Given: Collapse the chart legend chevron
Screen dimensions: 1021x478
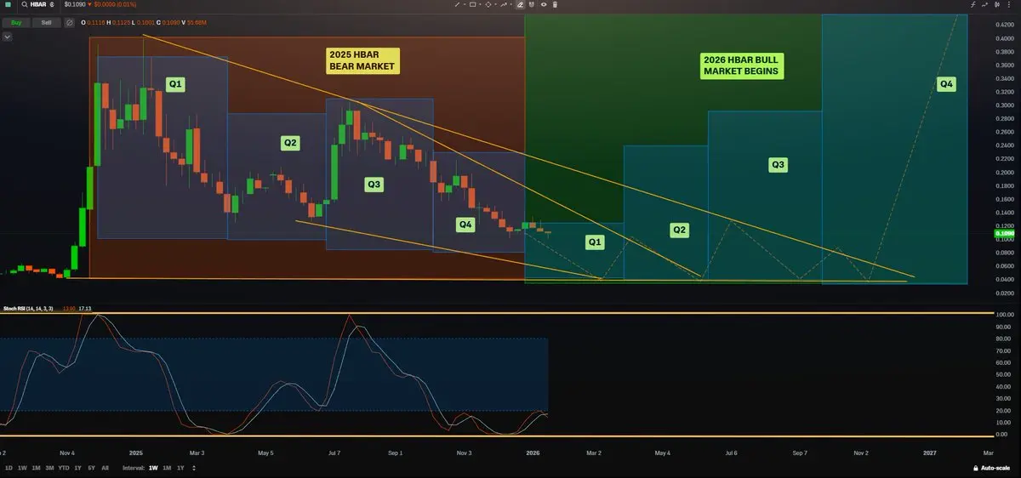Looking at the screenshot, I should [x=8, y=37].
